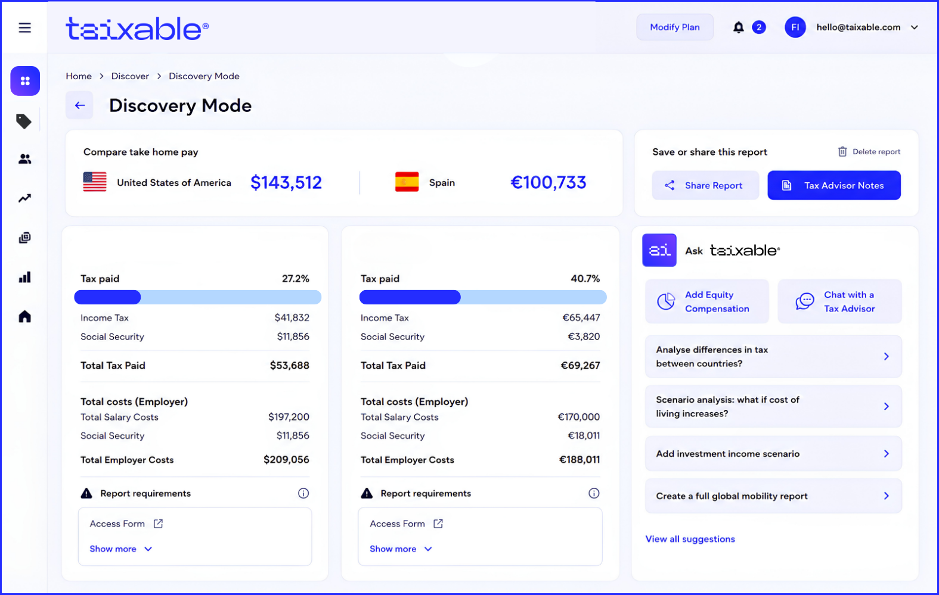Click the €18,011 employer social security
939x595 pixels.
pos(584,436)
